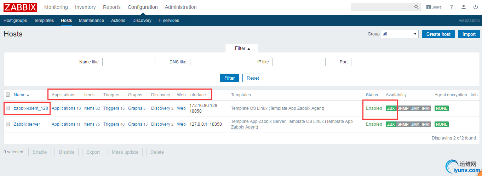Open the help question mark
The width and height of the screenshot is (482, 176).
tap(452, 7)
